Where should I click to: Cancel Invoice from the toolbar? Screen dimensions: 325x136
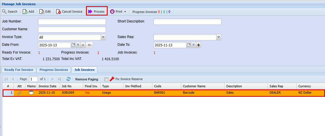click(x=69, y=12)
